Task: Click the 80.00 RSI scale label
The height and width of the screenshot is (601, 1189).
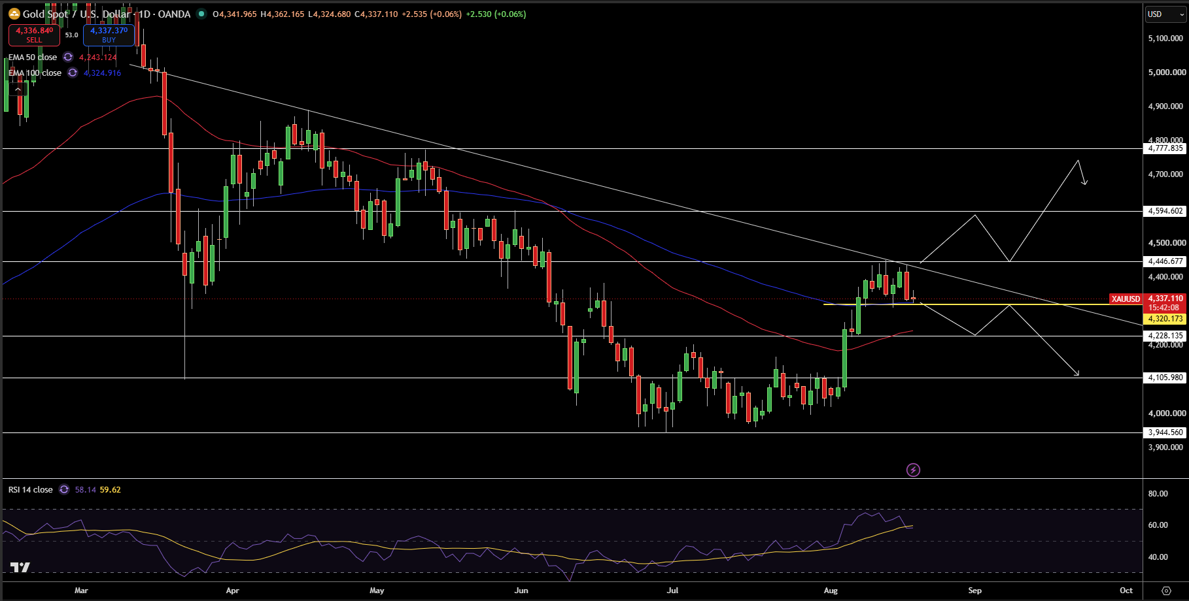Action: tap(1158, 494)
